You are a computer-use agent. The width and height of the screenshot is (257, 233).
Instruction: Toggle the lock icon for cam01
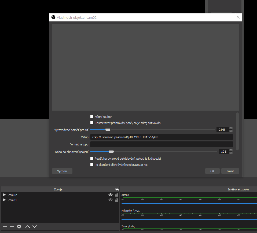pos(117,200)
